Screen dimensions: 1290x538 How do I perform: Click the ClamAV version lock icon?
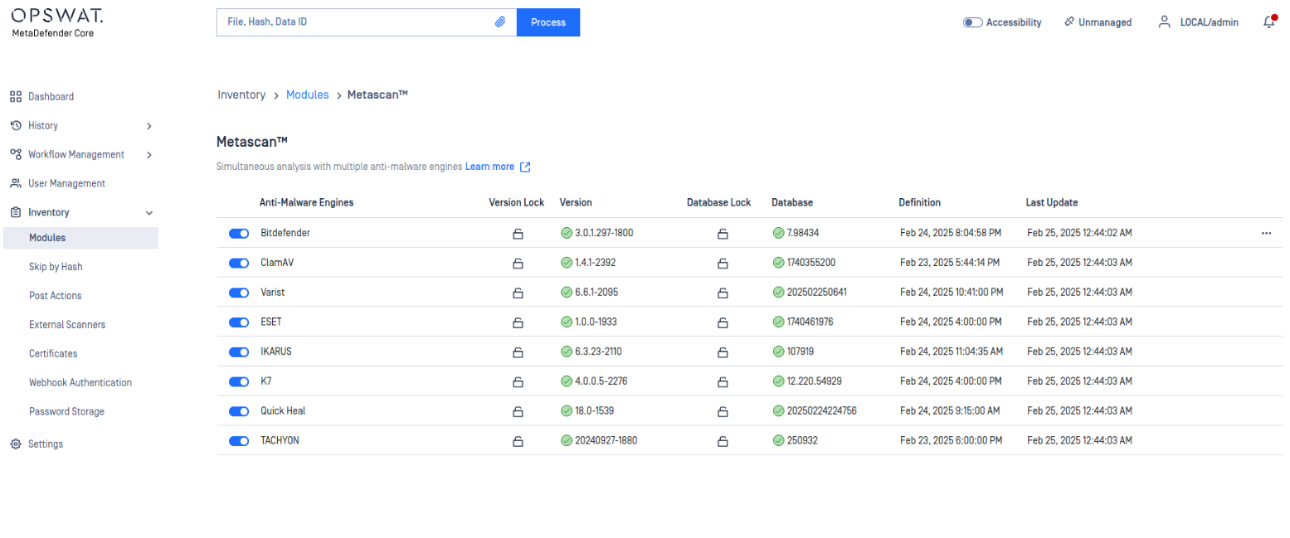pyautogui.click(x=518, y=264)
